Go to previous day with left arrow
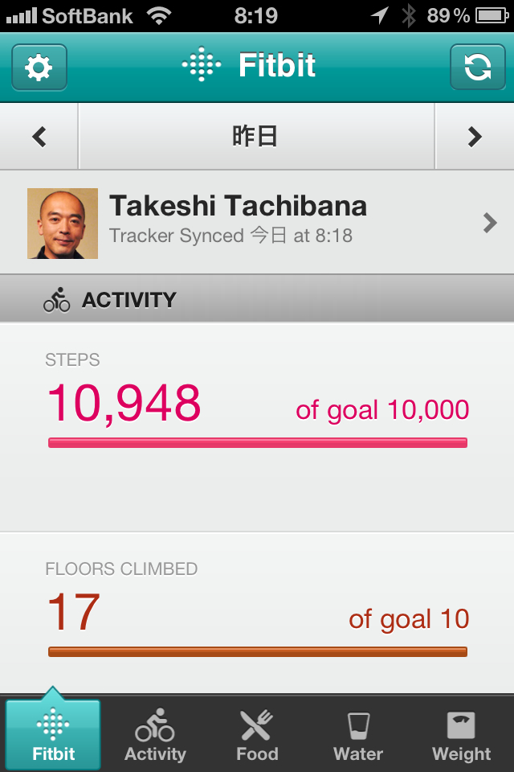Screen dimensions: 514x772 pos(39,137)
